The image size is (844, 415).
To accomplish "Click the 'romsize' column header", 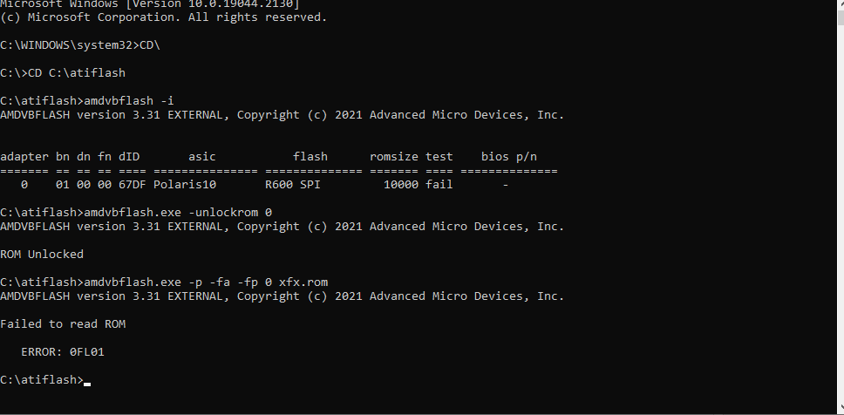I will pyautogui.click(x=394, y=157).
